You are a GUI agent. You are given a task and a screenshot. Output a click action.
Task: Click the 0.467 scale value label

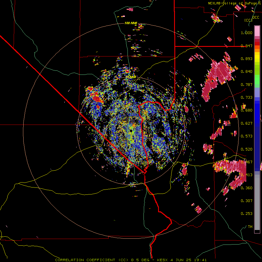(x=247, y=162)
